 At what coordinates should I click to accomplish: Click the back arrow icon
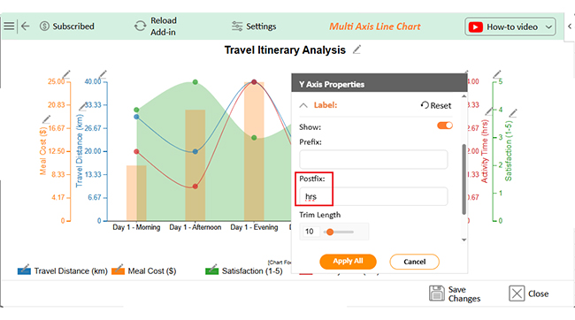(x=25, y=26)
